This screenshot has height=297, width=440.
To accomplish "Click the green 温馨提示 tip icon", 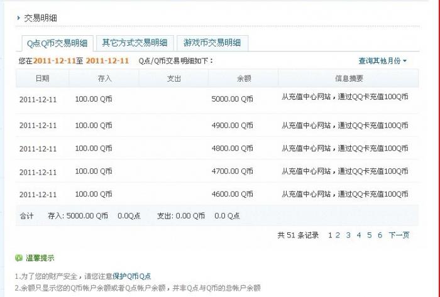I will coord(19,258).
